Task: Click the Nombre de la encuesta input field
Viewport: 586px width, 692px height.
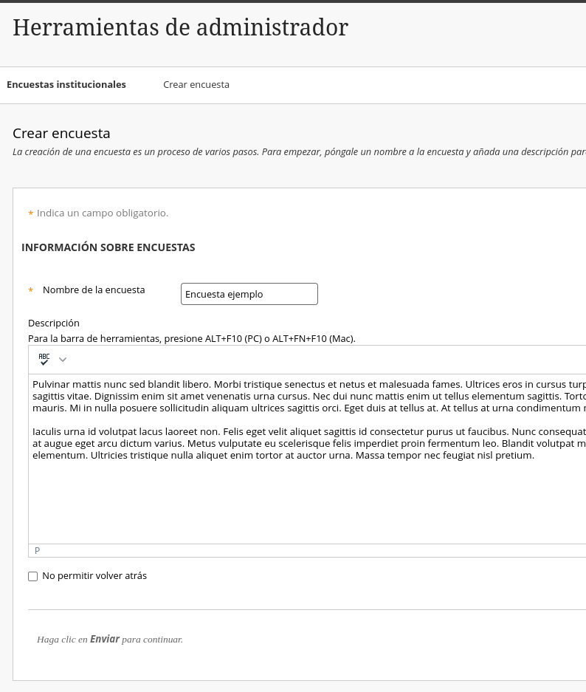Action: coord(249,294)
